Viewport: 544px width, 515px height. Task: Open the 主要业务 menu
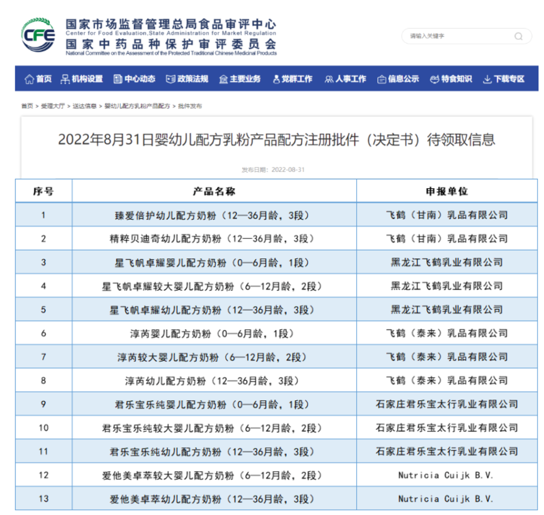pyautogui.click(x=245, y=79)
